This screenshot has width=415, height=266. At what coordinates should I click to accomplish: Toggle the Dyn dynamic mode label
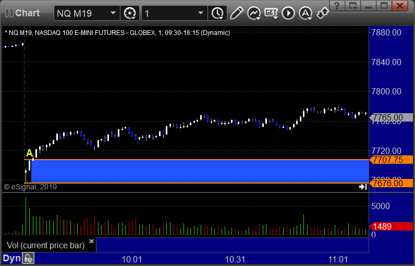tap(11, 258)
